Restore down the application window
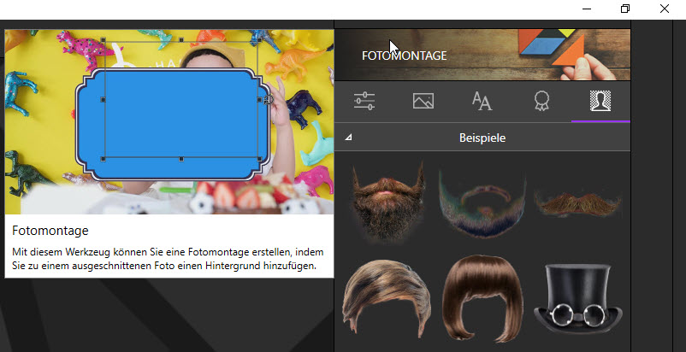This screenshot has height=352, width=686. 625,9
